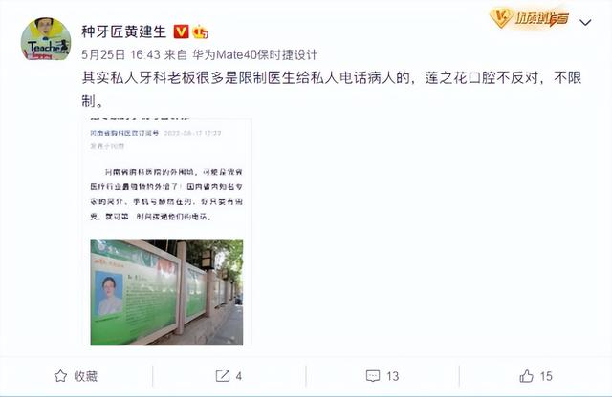Screen dimensions: 612x397
Task: Like the post with thumbs-up icon
Action: [x=527, y=376]
